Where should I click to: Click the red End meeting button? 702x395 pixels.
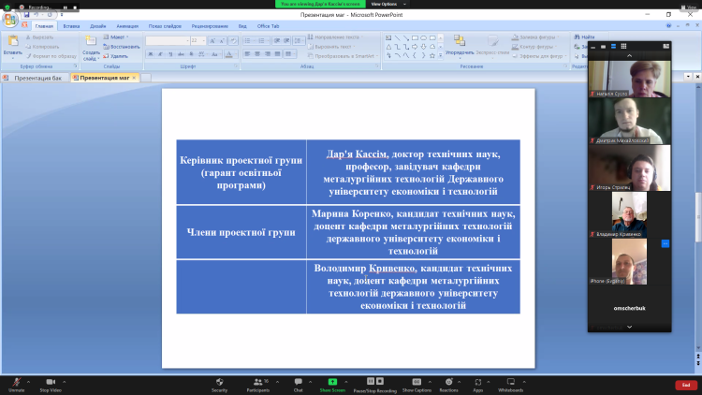tap(684, 385)
